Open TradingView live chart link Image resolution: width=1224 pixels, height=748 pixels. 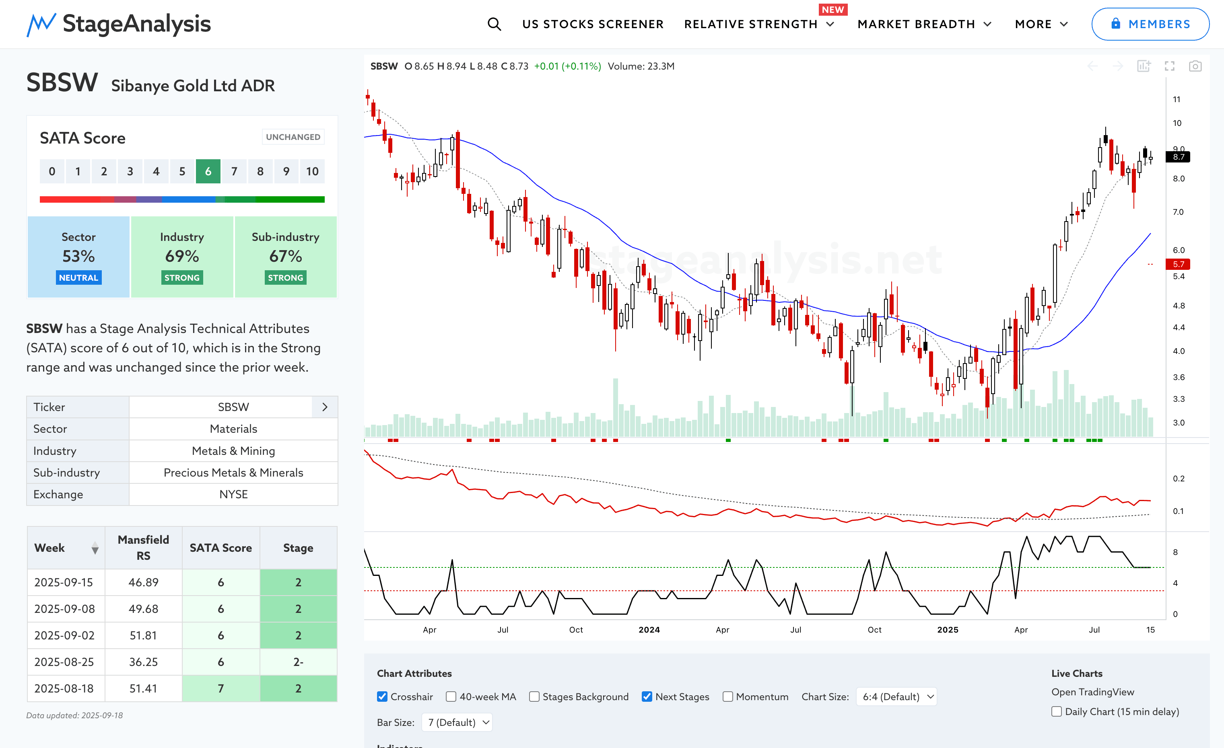point(1092,692)
